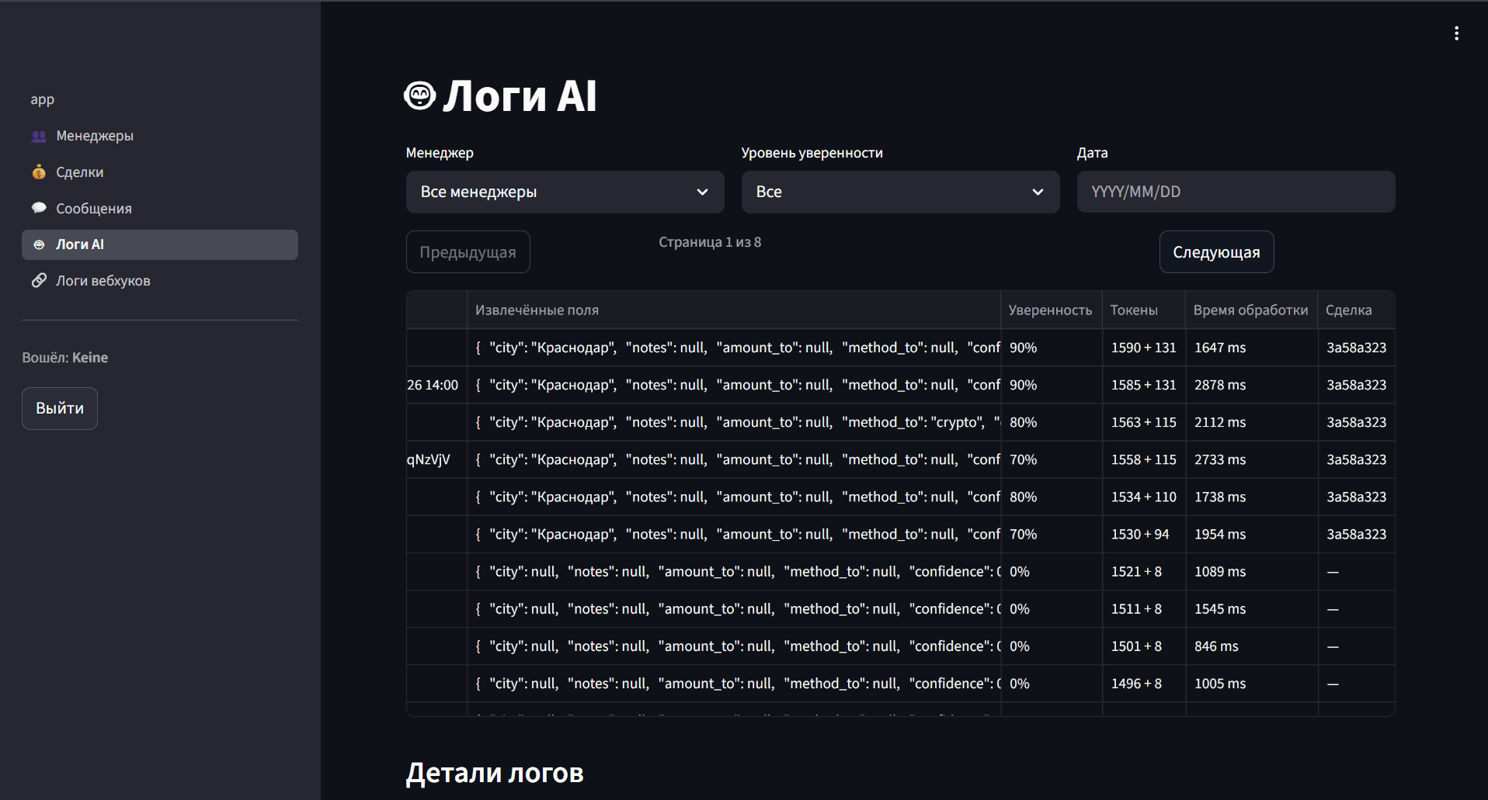This screenshot has height=800, width=1488.
Task: Click the people icon beside Менеджеры
Action: click(x=38, y=136)
